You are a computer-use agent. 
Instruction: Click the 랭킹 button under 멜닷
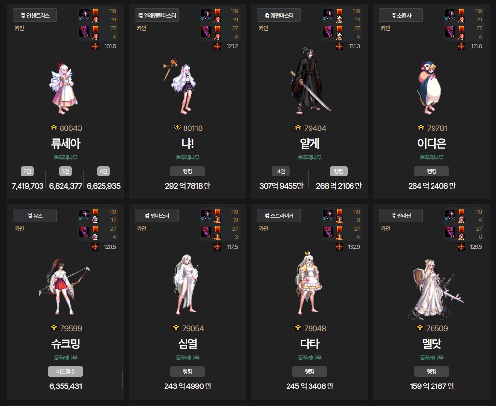tap(432, 371)
